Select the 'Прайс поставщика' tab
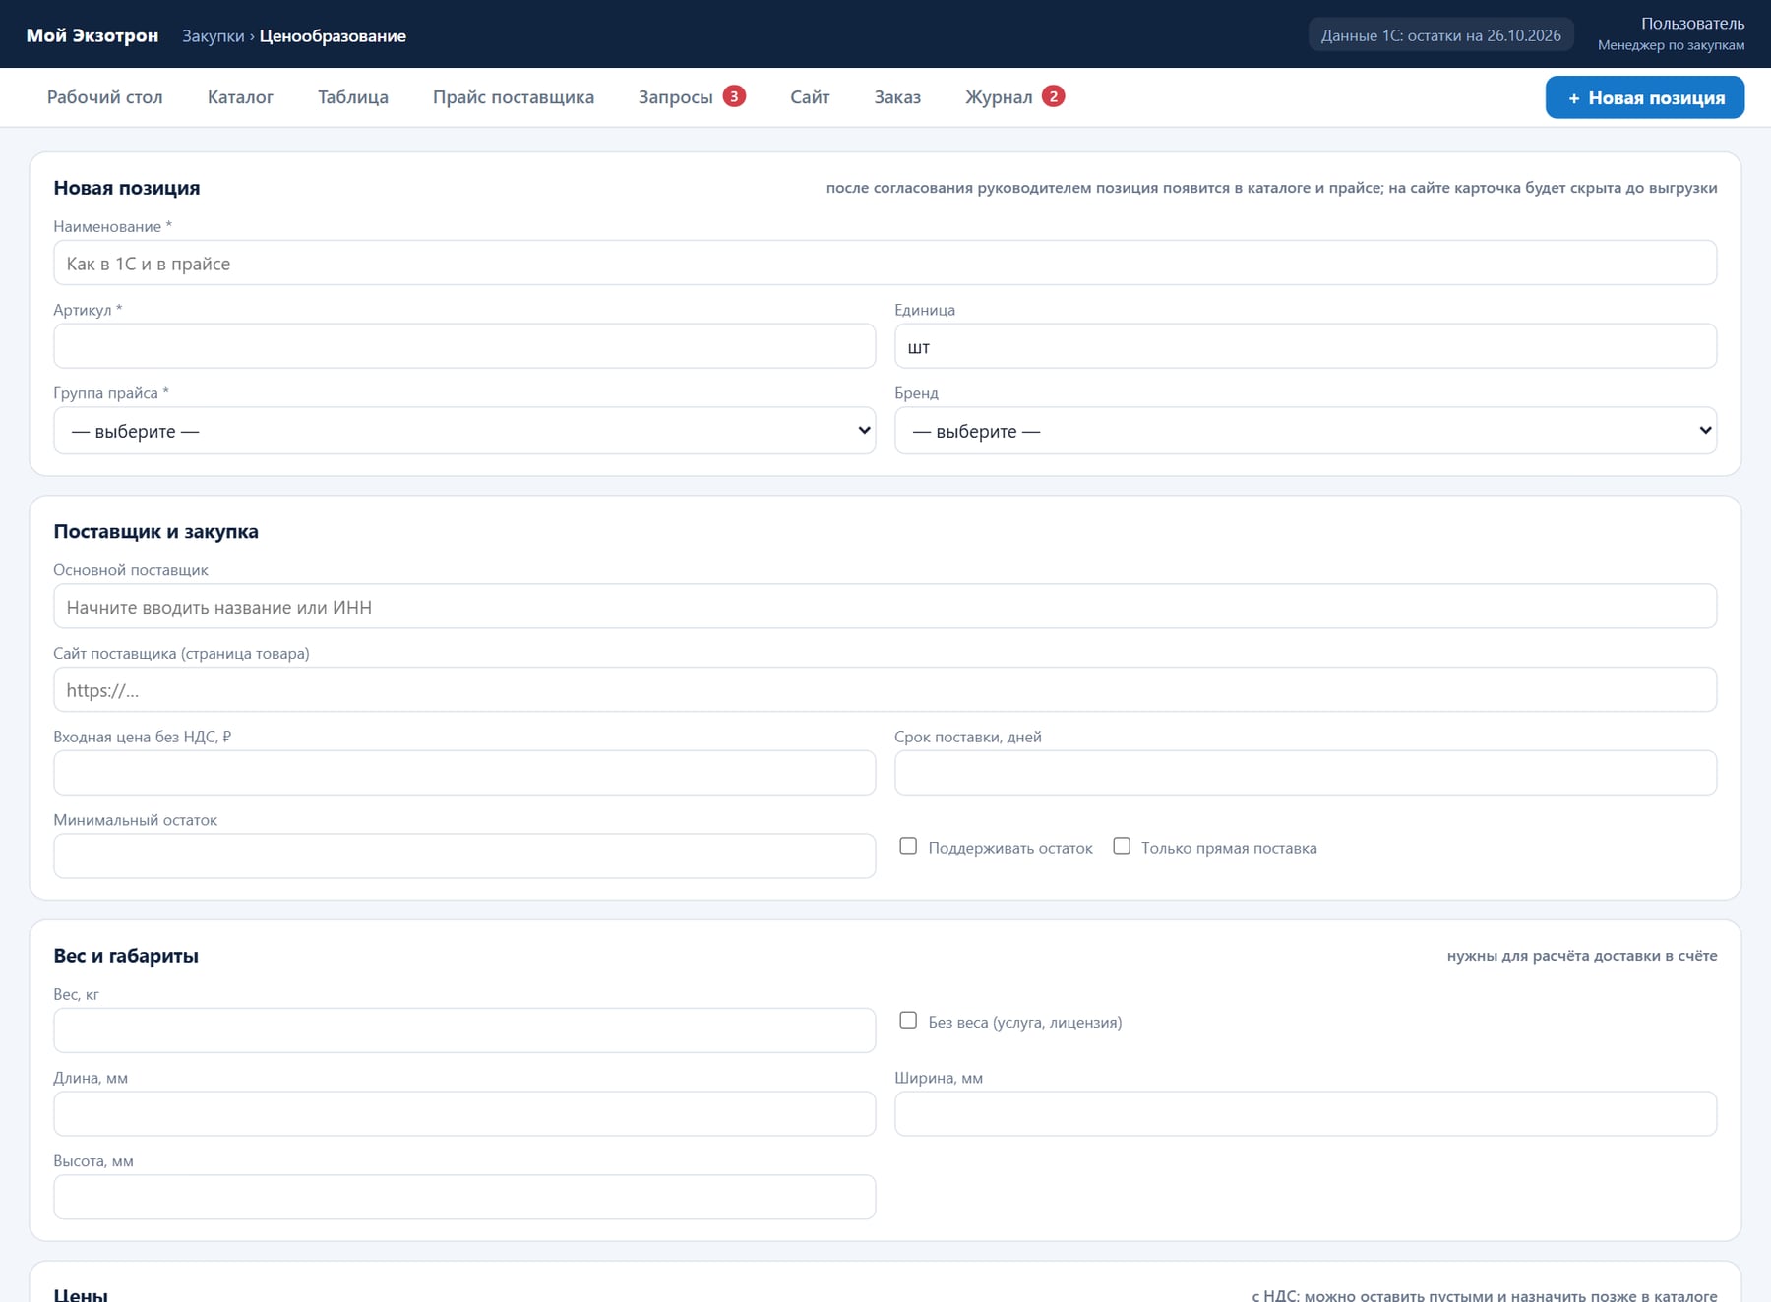Image resolution: width=1771 pixels, height=1302 pixels. click(x=514, y=97)
